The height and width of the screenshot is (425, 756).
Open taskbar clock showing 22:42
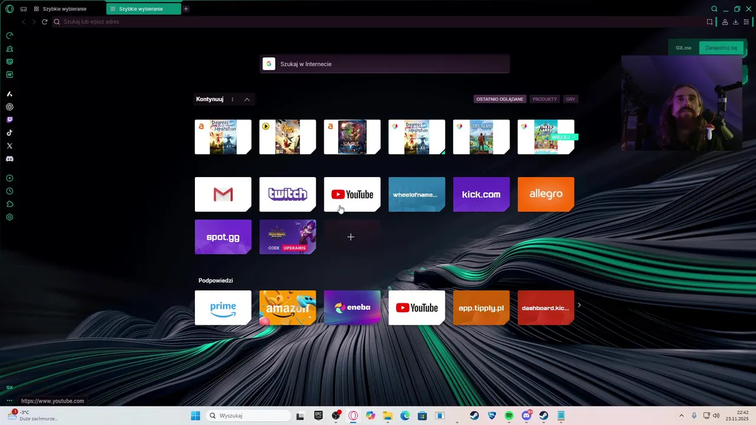pos(738,416)
